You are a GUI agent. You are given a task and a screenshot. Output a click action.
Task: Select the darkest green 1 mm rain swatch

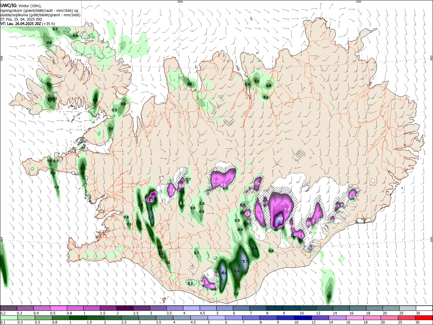click(x=77, y=318)
